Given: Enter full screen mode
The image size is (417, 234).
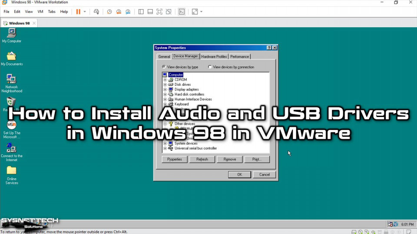Looking at the screenshot, I should (x=159, y=12).
